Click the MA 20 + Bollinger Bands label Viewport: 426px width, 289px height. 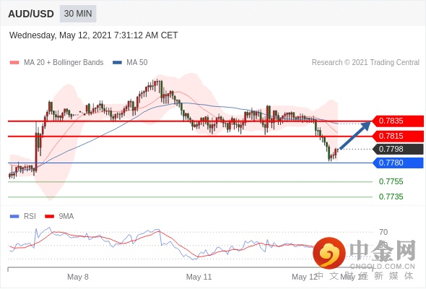point(64,63)
